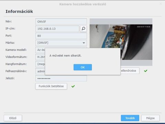
Task: Click the Név input field
Action: 61,22
